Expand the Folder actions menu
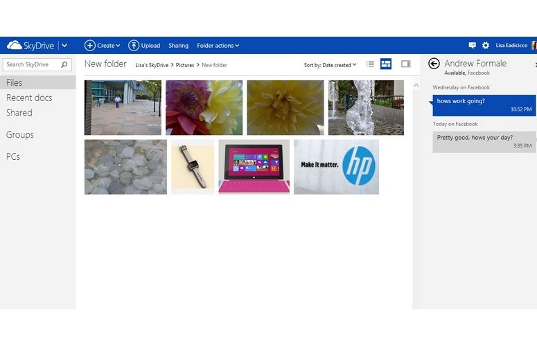The height and width of the screenshot is (346, 537). point(218,45)
